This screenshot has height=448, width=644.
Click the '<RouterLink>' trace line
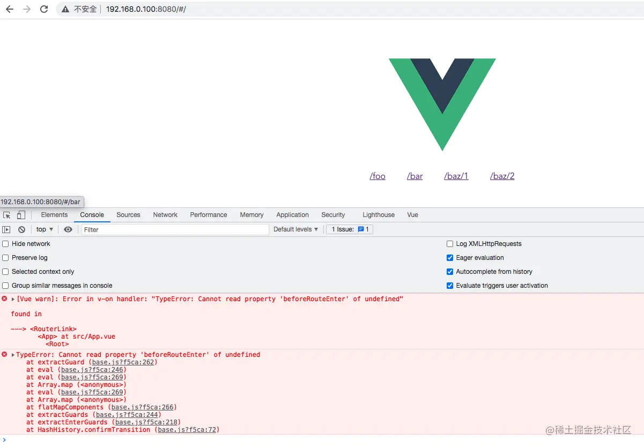(x=53, y=329)
